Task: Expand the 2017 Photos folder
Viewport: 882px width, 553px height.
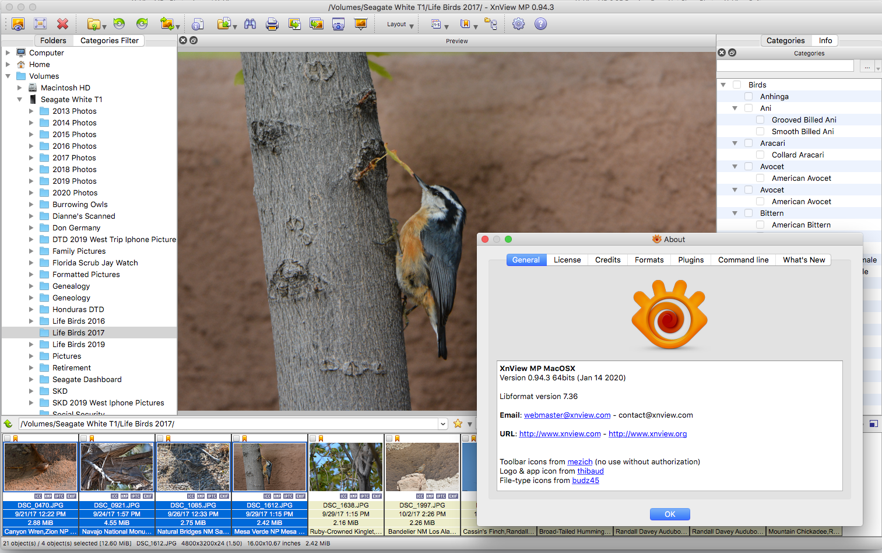Action: [31, 157]
